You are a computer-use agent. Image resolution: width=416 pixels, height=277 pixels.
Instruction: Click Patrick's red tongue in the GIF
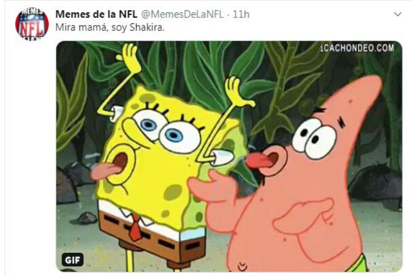[x=259, y=160]
